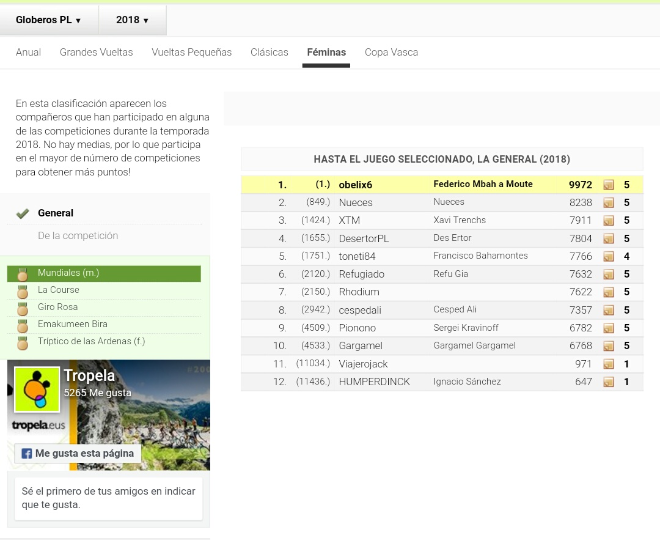The height and width of the screenshot is (546, 660).
Task: Select General classification option
Action: 56,213
